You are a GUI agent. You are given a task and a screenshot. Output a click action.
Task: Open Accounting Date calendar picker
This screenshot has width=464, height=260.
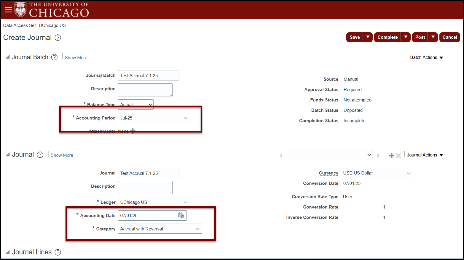pyautogui.click(x=181, y=215)
